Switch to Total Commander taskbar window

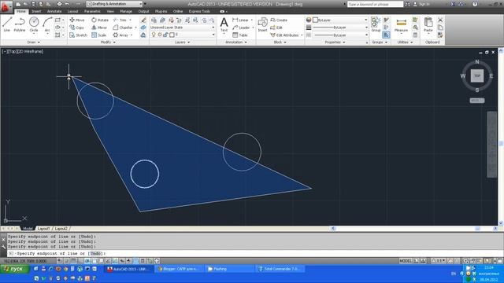tap(280, 269)
